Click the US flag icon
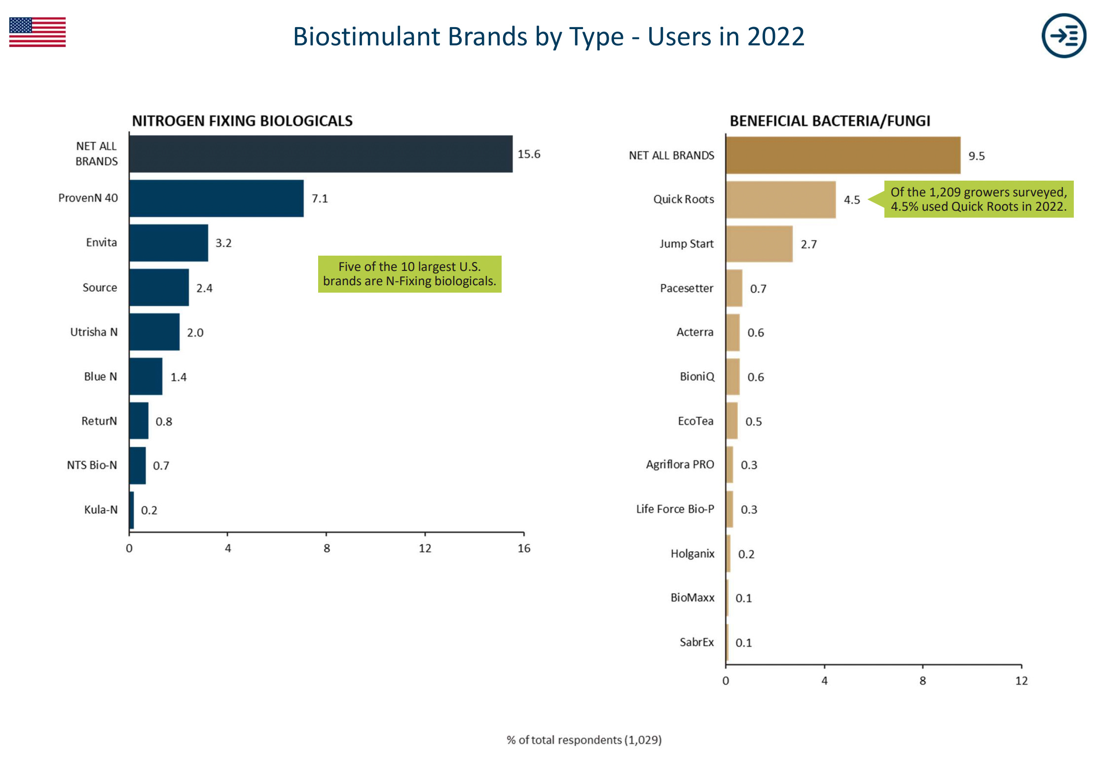 coord(37,32)
